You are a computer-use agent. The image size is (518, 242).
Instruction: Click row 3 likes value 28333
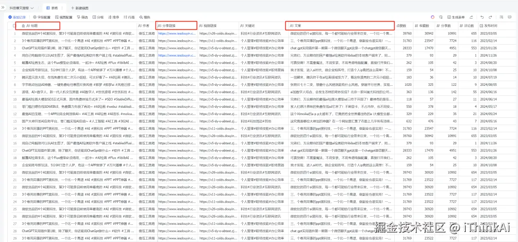(x=406, y=48)
